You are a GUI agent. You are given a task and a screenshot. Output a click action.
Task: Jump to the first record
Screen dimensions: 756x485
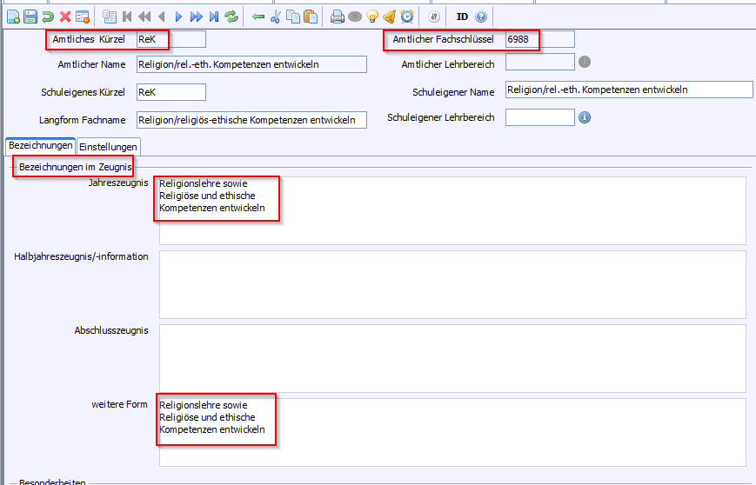[x=128, y=17]
